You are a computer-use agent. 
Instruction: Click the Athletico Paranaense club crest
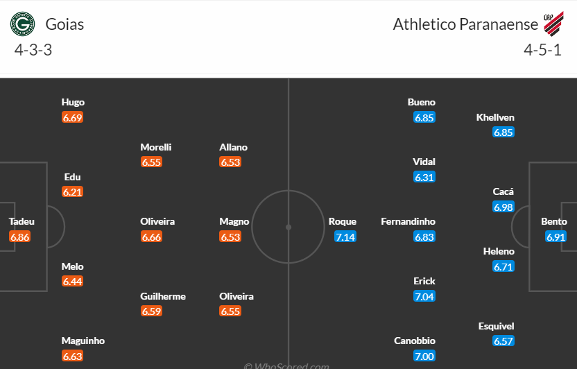553,24
